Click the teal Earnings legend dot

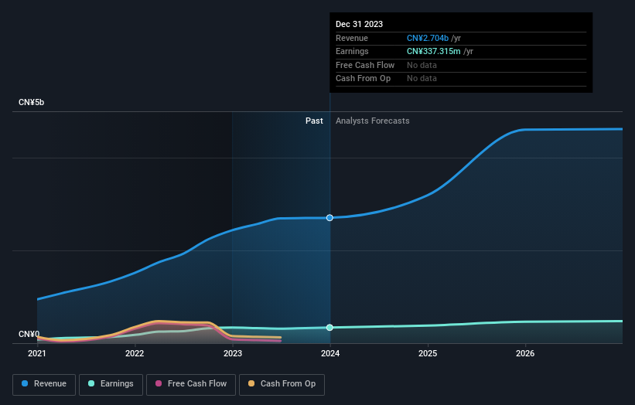click(x=91, y=383)
